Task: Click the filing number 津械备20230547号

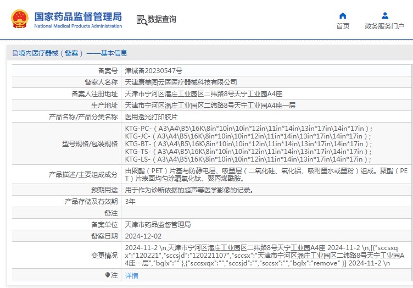Action: coord(153,71)
